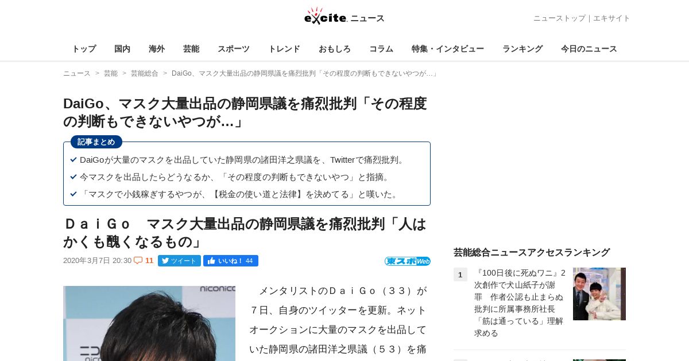
Task: Click the 芸能 breadcrumb link
Action: pyautogui.click(x=111, y=73)
